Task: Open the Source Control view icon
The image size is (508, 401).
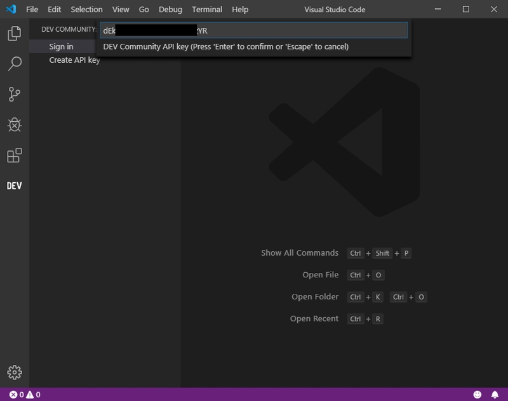Action: click(x=14, y=94)
